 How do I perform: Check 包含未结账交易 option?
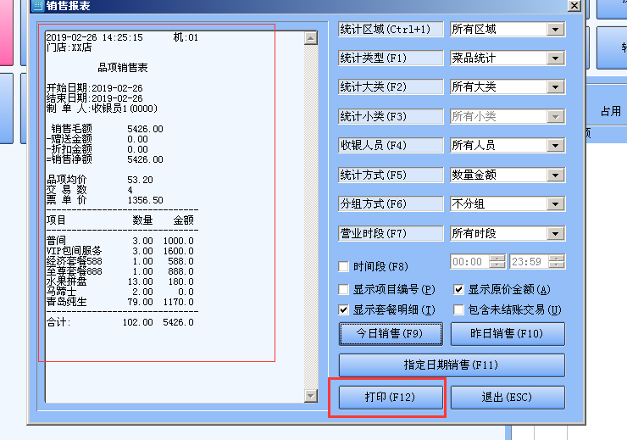[x=459, y=310]
